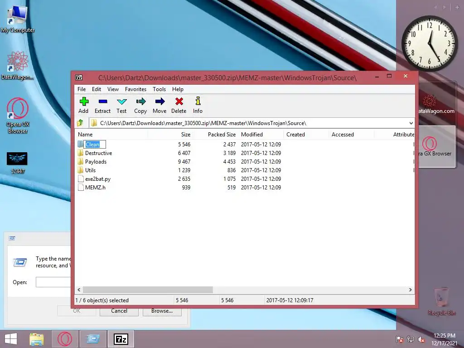The image size is (464, 348).
Task: Click the 7z title bar icon
Action: coord(79,77)
